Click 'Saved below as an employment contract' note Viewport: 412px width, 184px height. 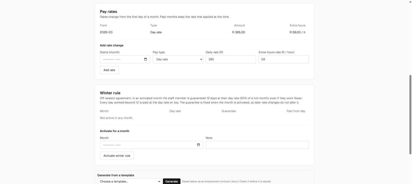(226, 181)
